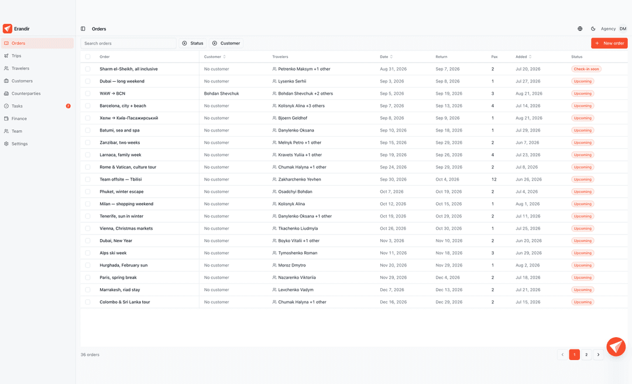Open the Status filter dropdown
The height and width of the screenshot is (384, 632).
[x=193, y=43]
